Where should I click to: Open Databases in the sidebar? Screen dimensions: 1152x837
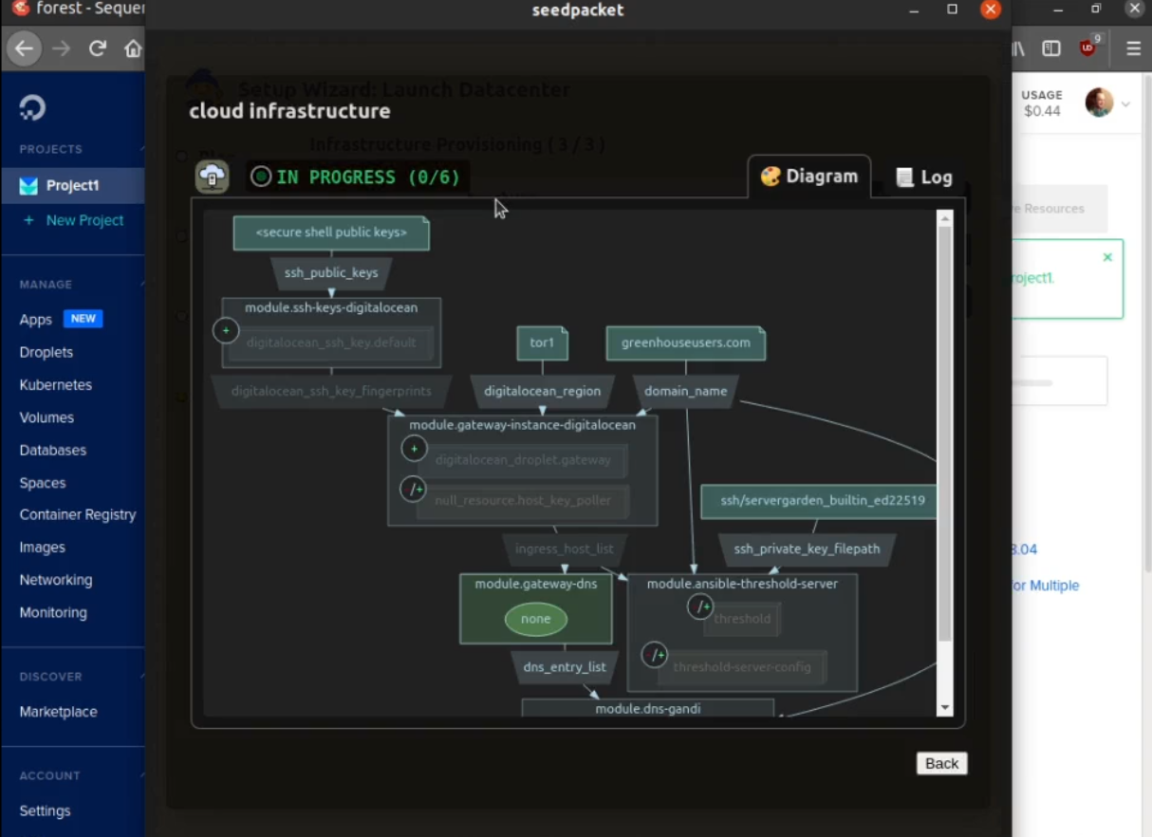coord(53,451)
